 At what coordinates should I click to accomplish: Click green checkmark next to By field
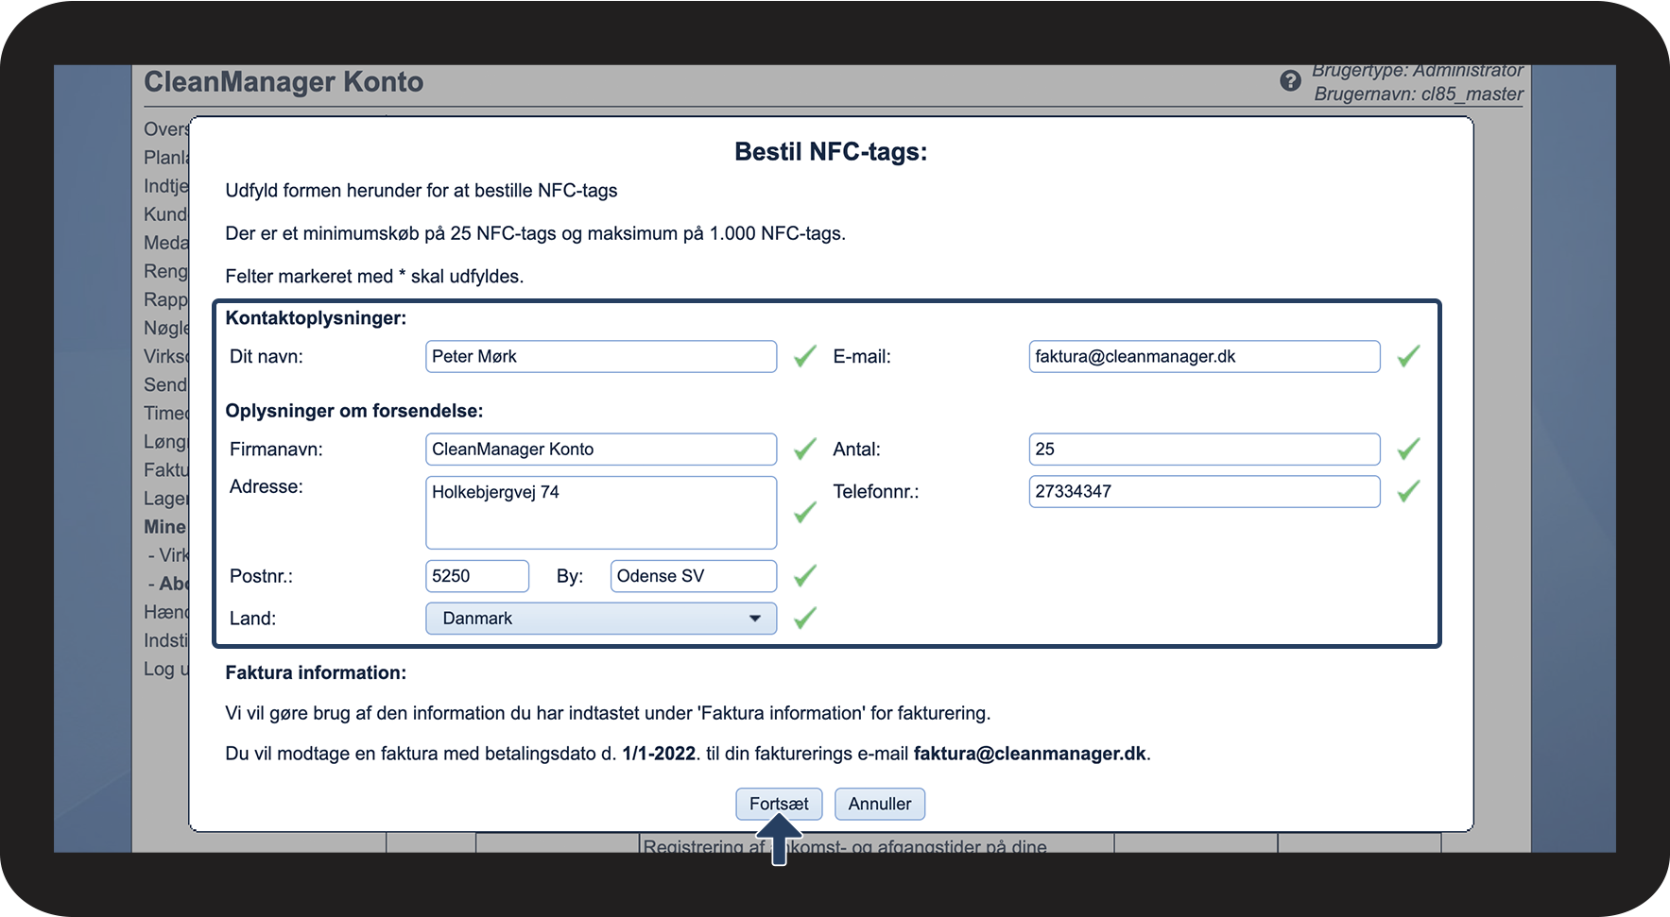pos(804,575)
